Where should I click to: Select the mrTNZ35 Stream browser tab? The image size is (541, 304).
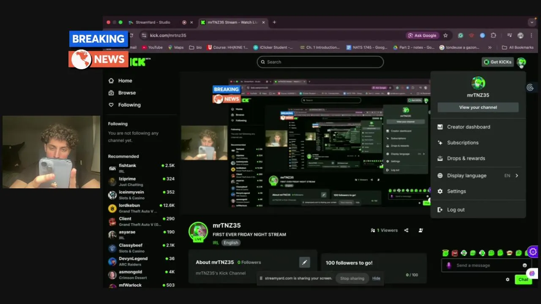coord(232,22)
